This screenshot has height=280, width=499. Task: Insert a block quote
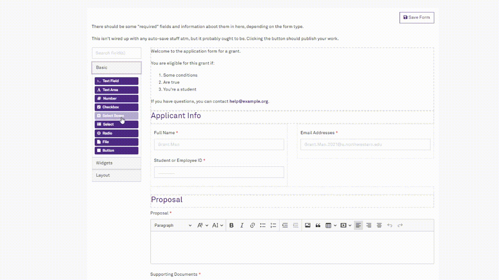click(318, 226)
